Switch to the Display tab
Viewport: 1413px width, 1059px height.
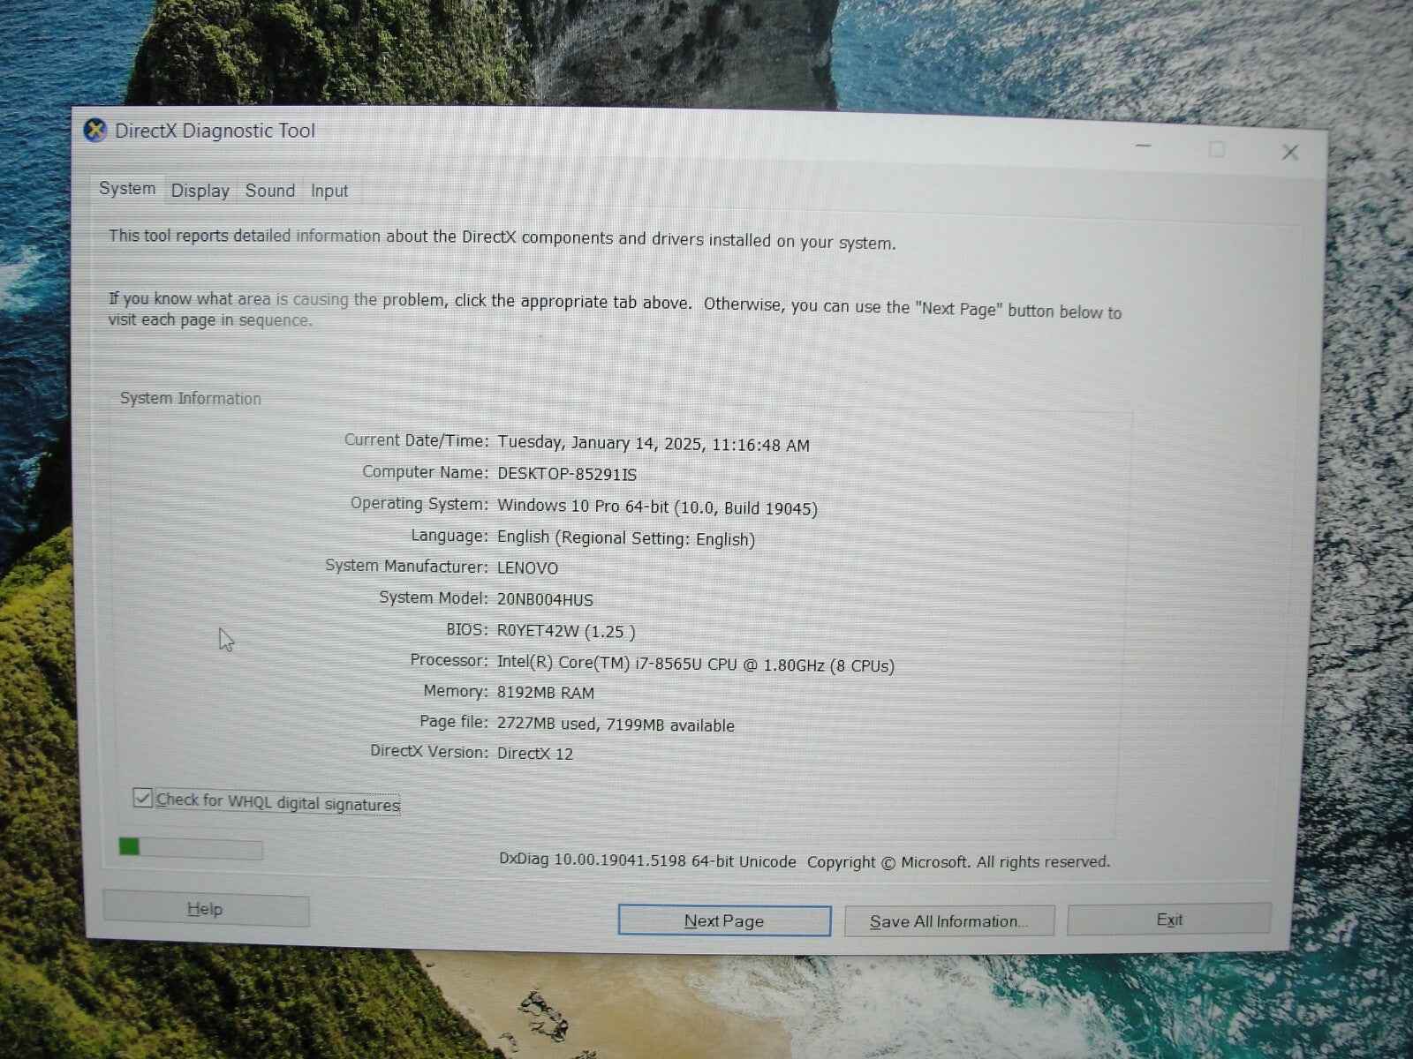click(200, 190)
